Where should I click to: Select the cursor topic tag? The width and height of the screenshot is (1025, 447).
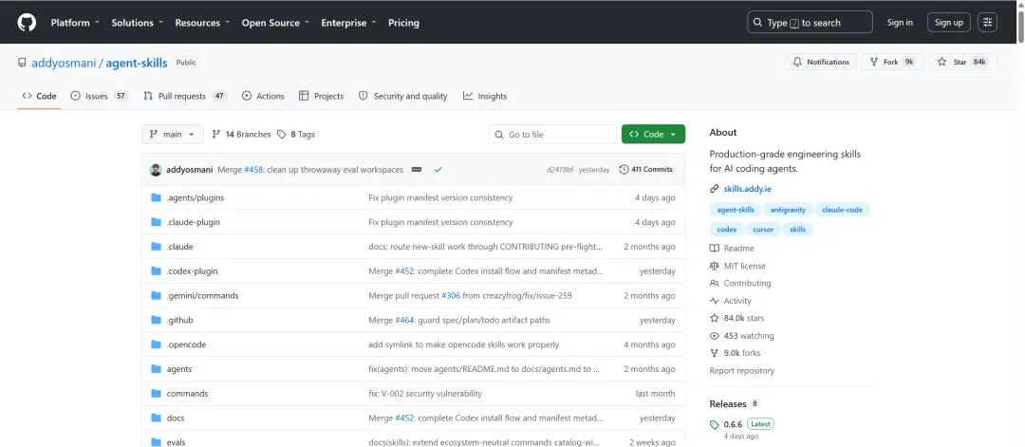(x=763, y=230)
